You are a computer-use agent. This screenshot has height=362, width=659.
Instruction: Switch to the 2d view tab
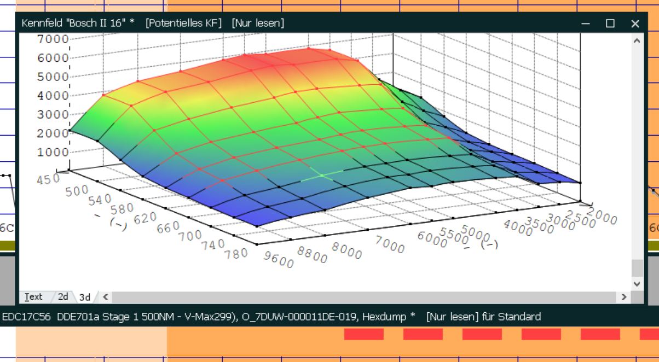[63, 296]
